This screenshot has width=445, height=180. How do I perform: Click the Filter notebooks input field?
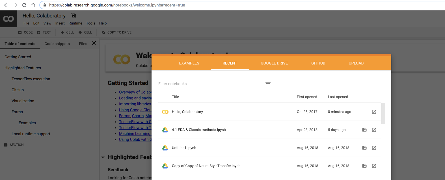[x=211, y=84]
